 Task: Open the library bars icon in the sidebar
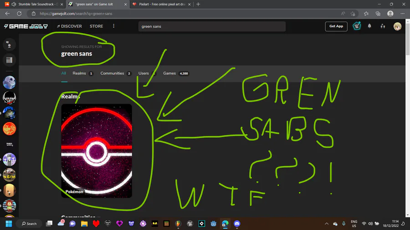(x=9, y=60)
